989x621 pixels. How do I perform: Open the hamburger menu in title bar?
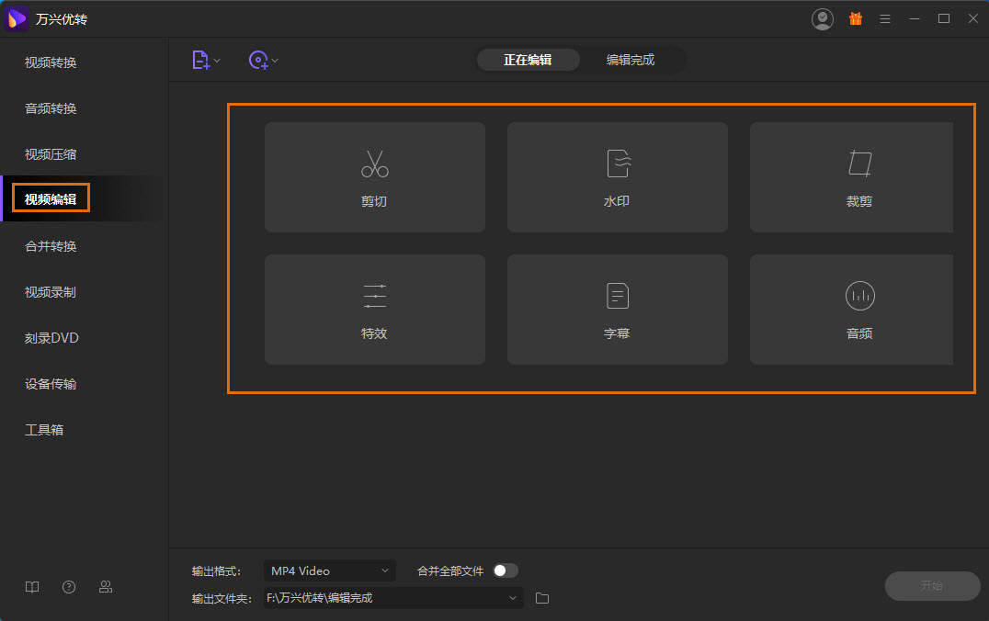885,18
